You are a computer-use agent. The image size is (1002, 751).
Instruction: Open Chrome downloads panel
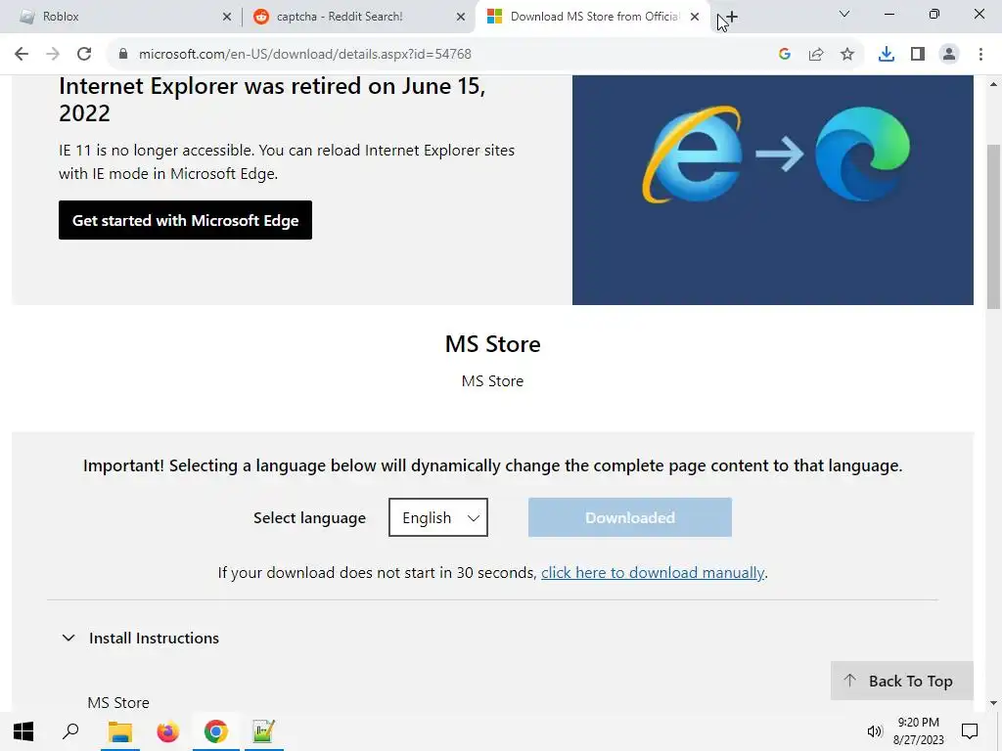[887, 55]
